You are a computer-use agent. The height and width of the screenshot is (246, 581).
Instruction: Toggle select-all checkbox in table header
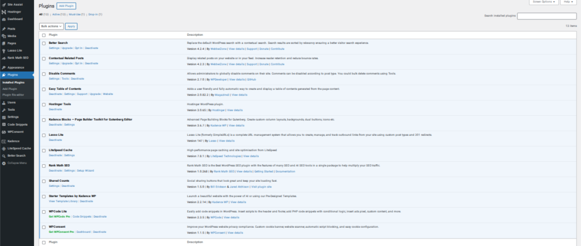coord(44,35)
